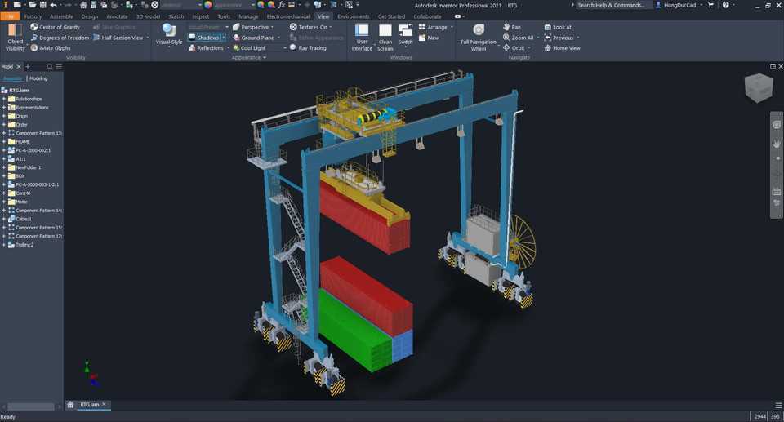
Task: Toggle iMate Glyphs visibility
Action: pos(51,48)
